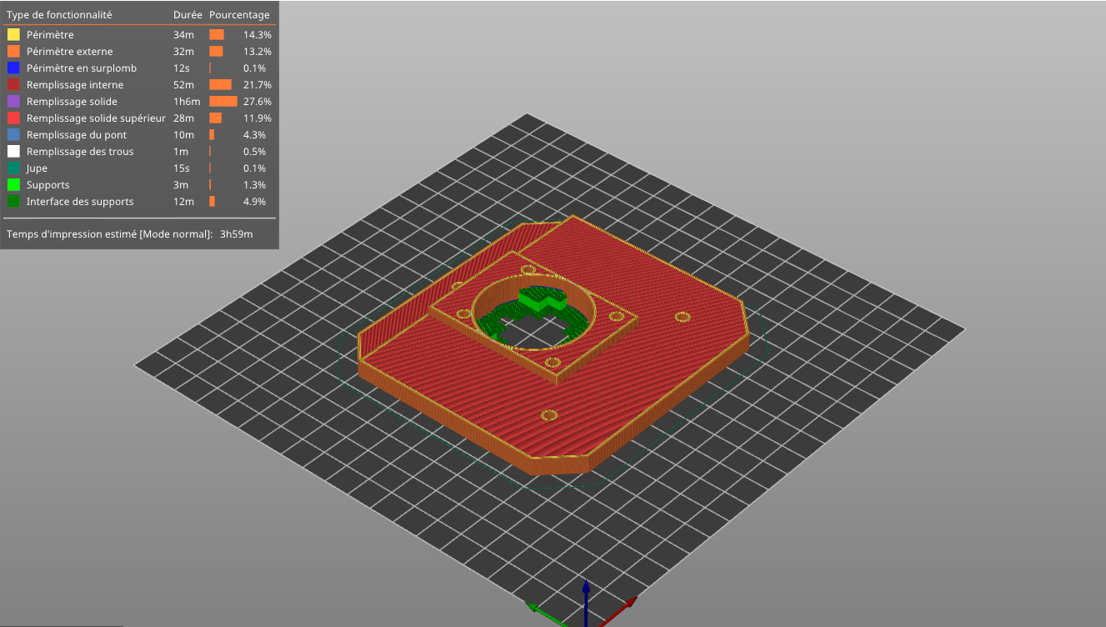Click the 12s duration for Périmètre en surplomb
This screenshot has height=627, width=1106.
click(x=182, y=68)
